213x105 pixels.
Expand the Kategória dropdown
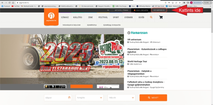[89, 98]
